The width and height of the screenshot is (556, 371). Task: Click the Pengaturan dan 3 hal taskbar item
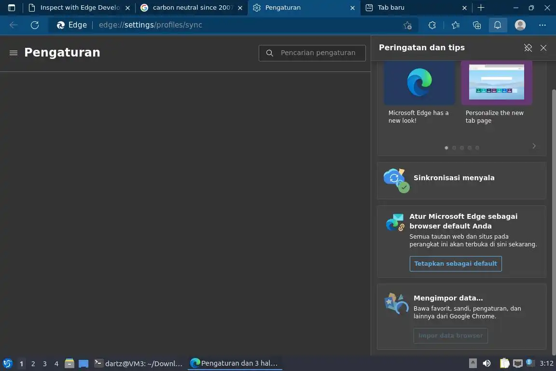click(x=235, y=363)
